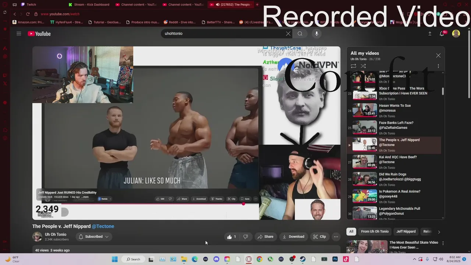Open the Subscribed notification dropdown
The width and height of the screenshot is (471, 265).
93,237
